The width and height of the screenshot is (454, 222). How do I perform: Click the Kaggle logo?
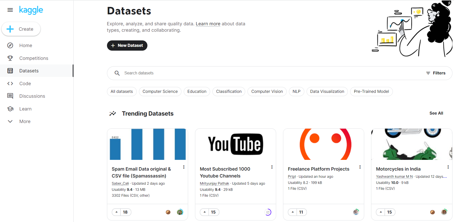click(x=31, y=10)
